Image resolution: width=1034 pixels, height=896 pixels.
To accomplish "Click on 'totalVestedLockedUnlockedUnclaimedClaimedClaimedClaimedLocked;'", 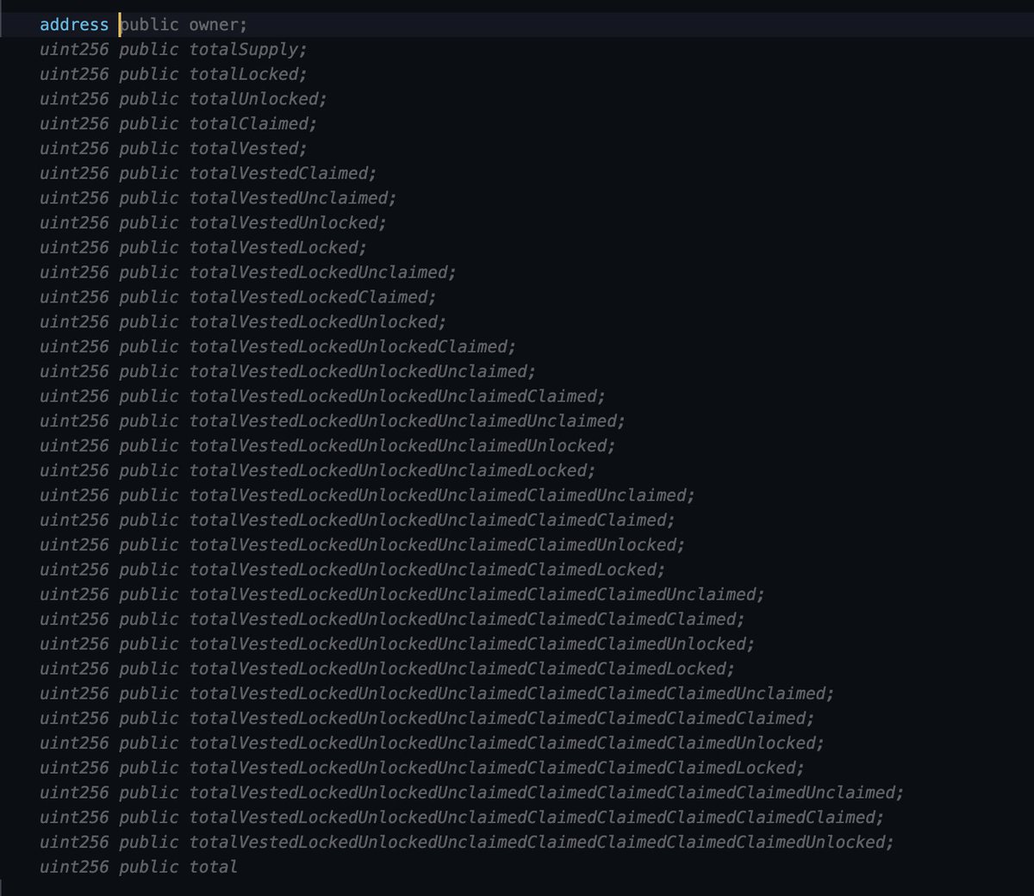I will pyautogui.click(x=497, y=768).
